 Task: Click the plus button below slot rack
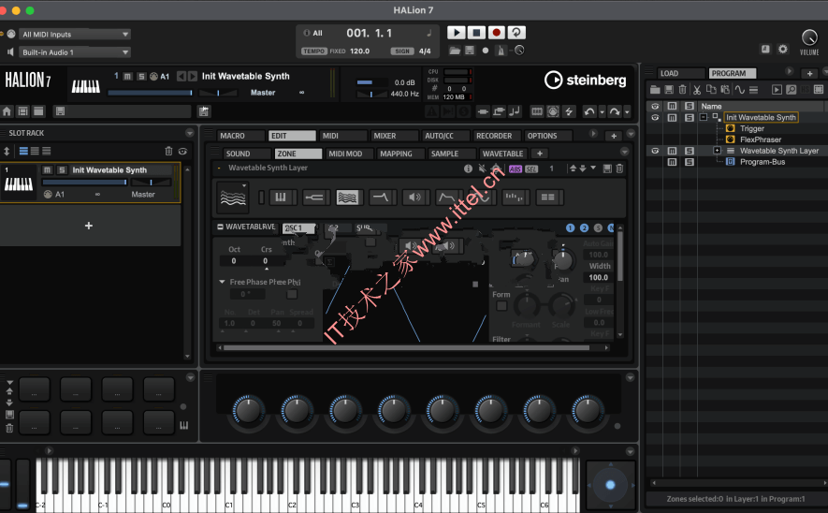89,226
